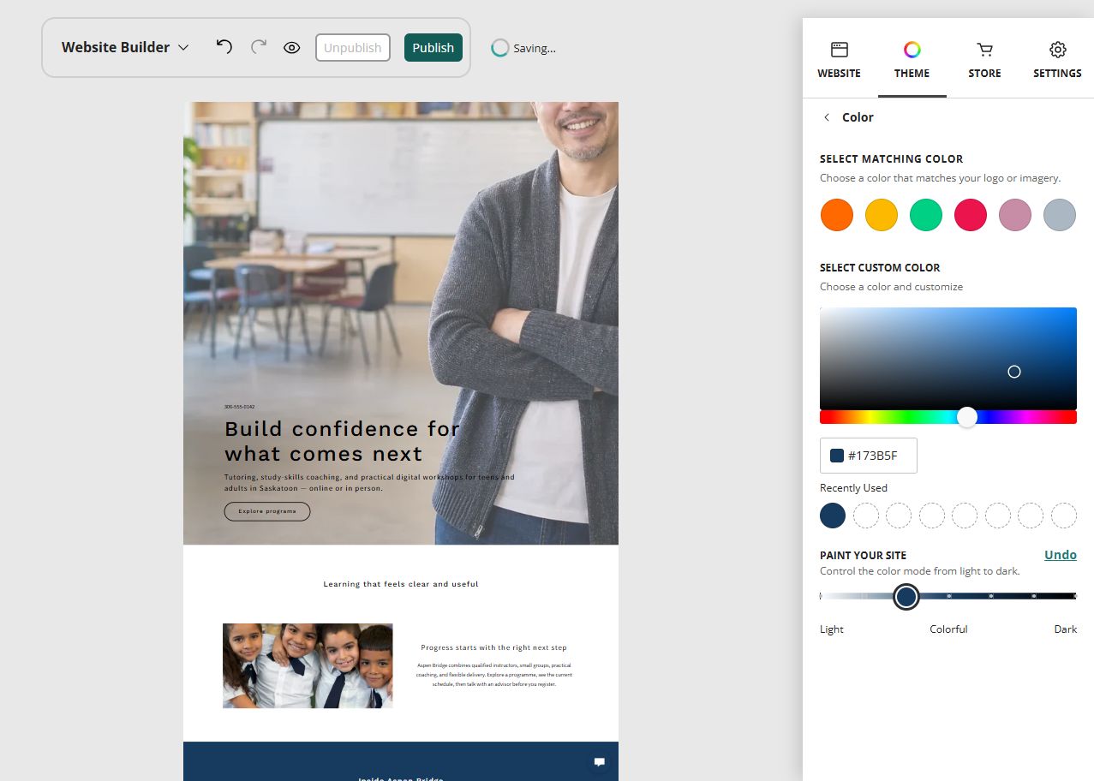Click the schoolchildren photo thumbnail
The width and height of the screenshot is (1094, 781).
(x=308, y=665)
